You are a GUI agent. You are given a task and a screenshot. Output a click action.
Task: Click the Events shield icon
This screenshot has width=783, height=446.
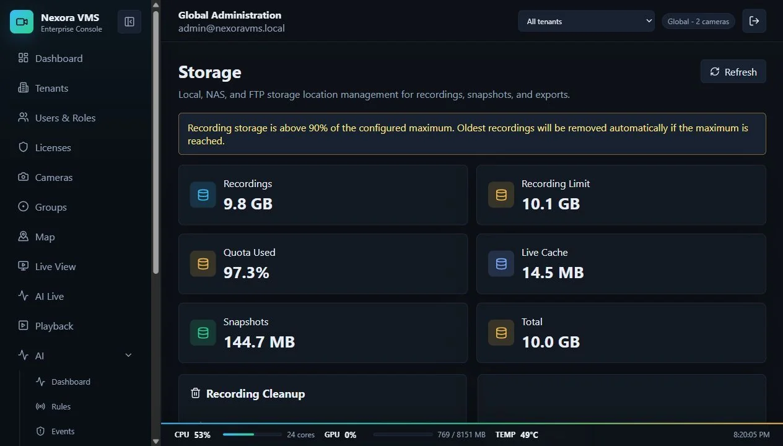[41, 431]
